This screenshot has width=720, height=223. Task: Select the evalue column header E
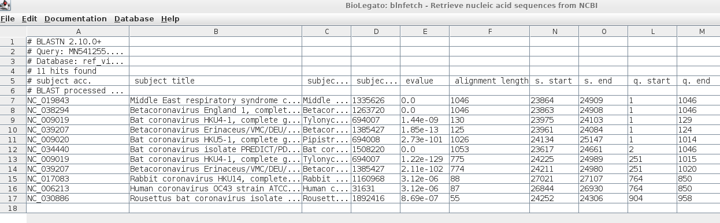coord(425,32)
